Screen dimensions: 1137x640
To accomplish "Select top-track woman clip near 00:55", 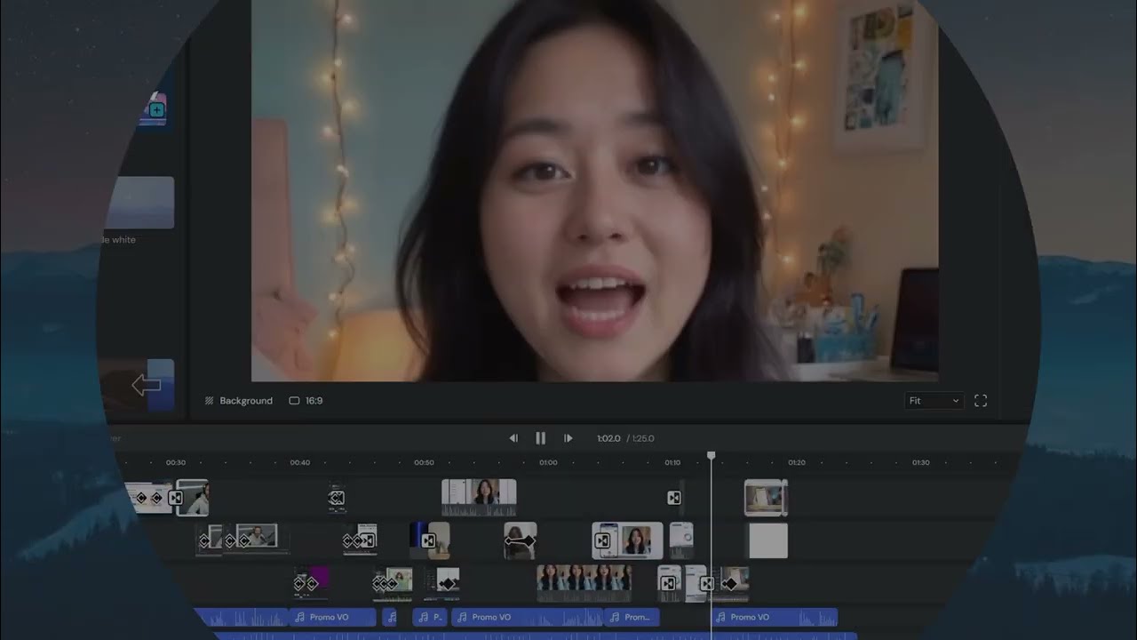I will click(x=479, y=498).
